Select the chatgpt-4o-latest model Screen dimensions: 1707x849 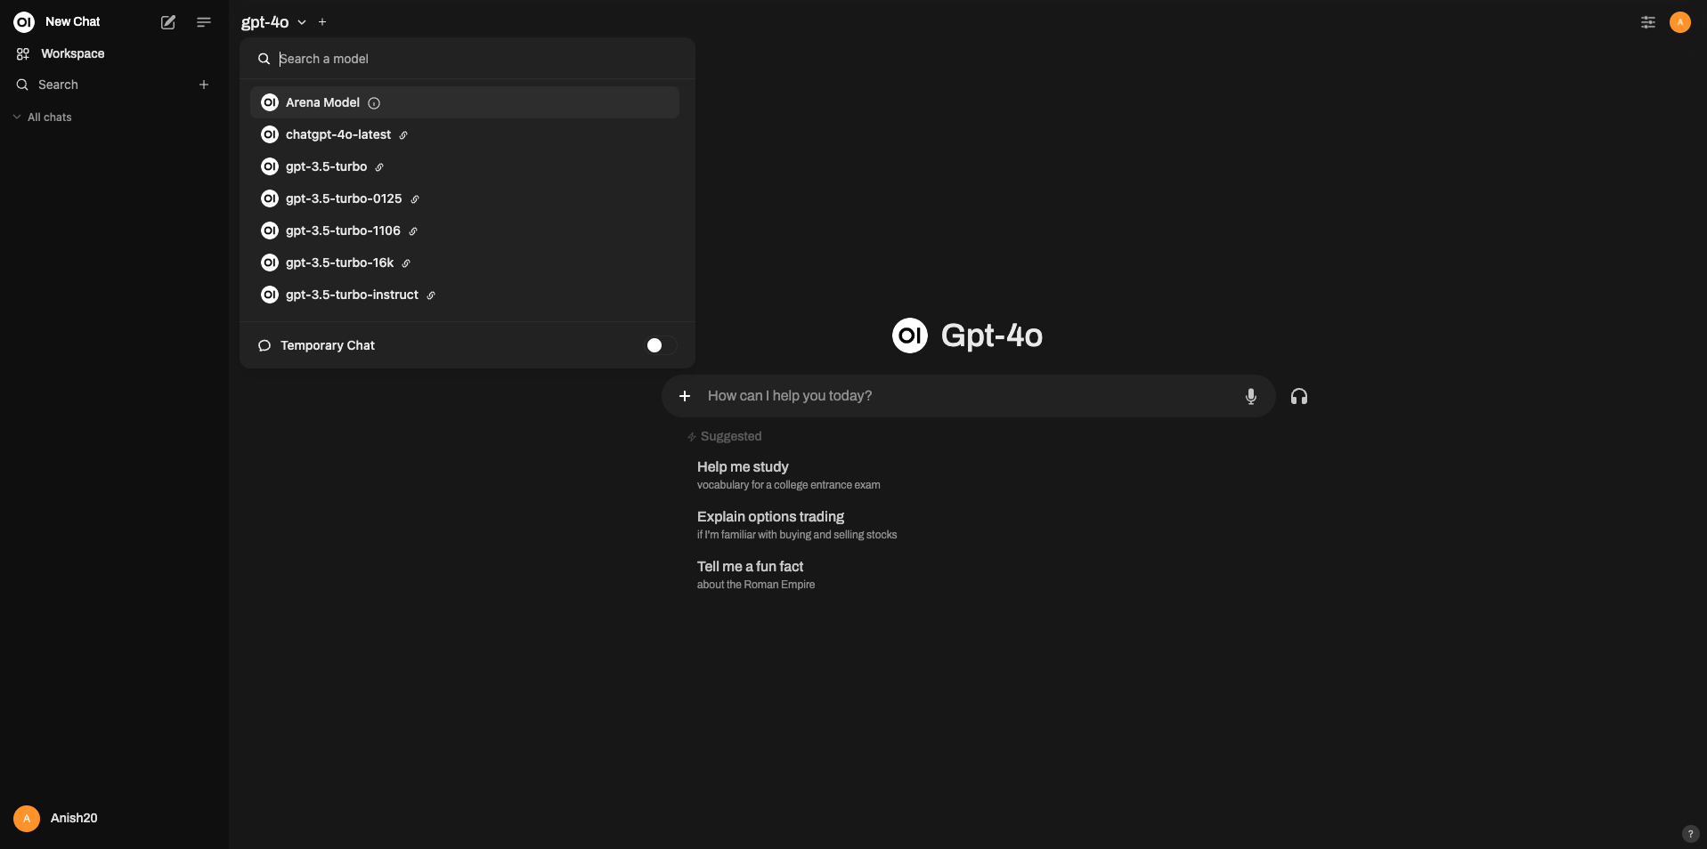pyautogui.click(x=338, y=134)
